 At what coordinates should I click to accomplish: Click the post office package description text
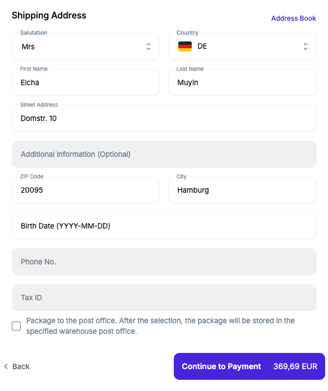(160, 326)
